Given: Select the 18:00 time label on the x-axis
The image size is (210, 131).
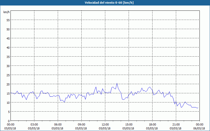Looking at the screenshot, I should [153, 124].
